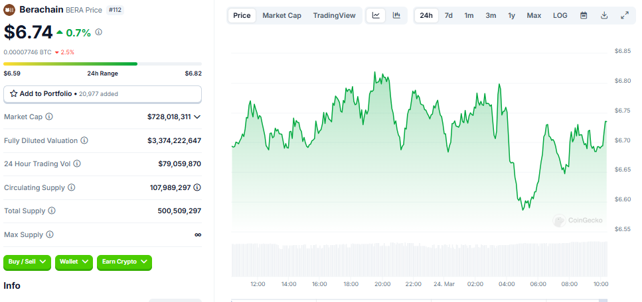642x302 pixels.
Task: Open the calendar date range picker
Action: click(x=584, y=15)
